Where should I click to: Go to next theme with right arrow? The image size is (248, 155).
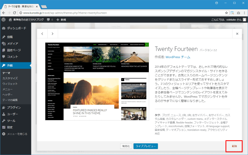(x=53, y=34)
